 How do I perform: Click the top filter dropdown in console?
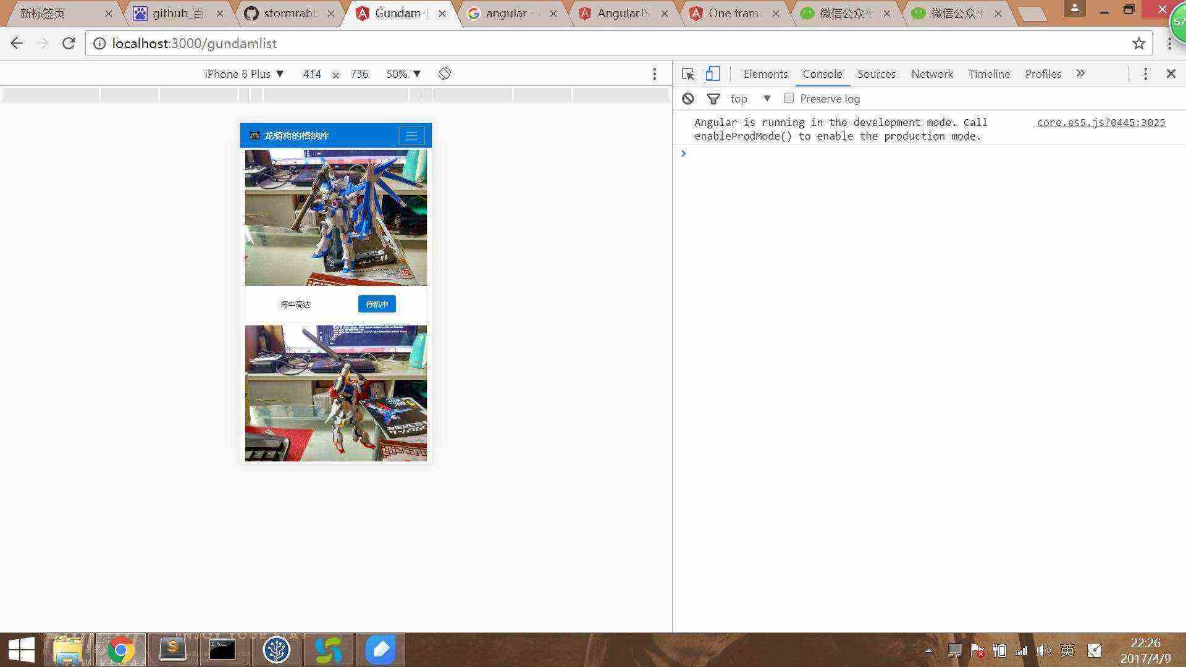click(749, 99)
